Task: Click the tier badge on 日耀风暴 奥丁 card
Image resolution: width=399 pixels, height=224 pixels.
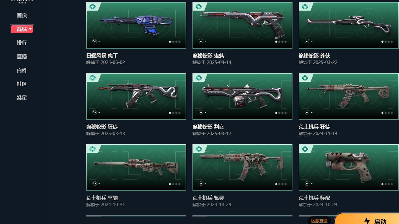Action: (92, 7)
